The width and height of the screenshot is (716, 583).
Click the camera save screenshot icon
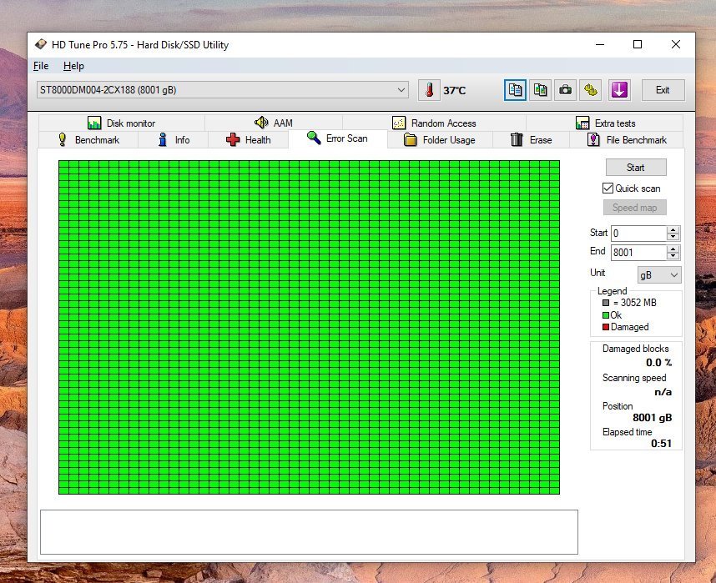click(x=565, y=90)
